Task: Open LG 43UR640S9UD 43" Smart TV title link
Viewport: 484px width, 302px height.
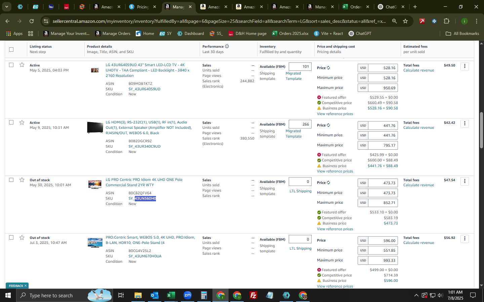Action: [x=148, y=70]
